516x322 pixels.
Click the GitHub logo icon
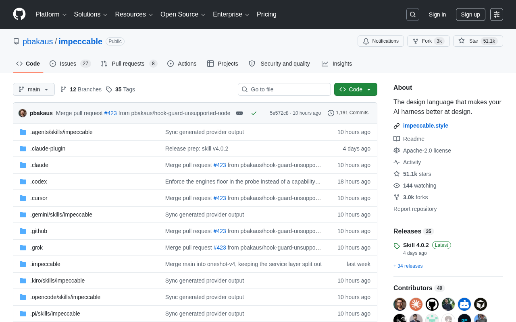click(x=19, y=14)
